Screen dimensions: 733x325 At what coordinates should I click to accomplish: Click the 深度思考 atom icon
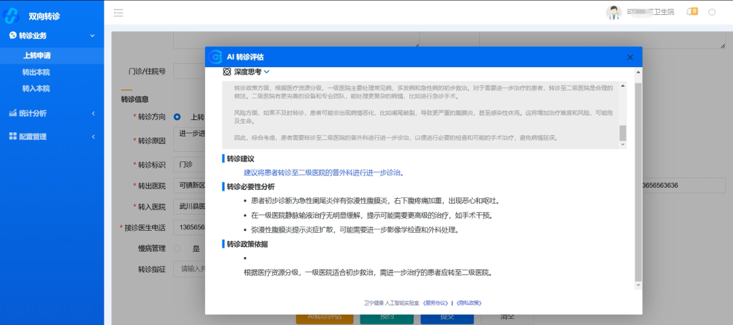pyautogui.click(x=227, y=71)
